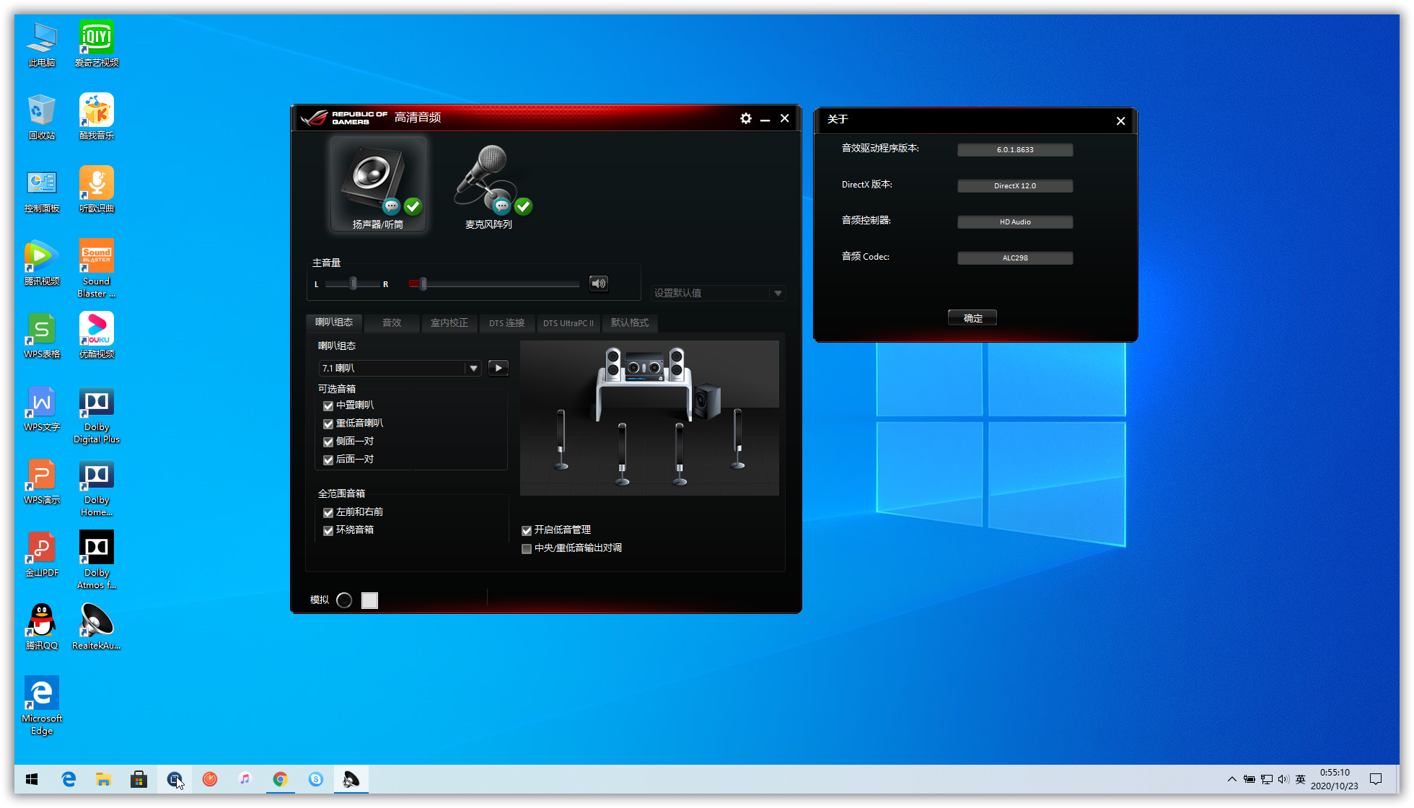Viewport: 1414px width, 808px height.
Task: Open the clock and date in taskbar
Action: tap(1334, 779)
